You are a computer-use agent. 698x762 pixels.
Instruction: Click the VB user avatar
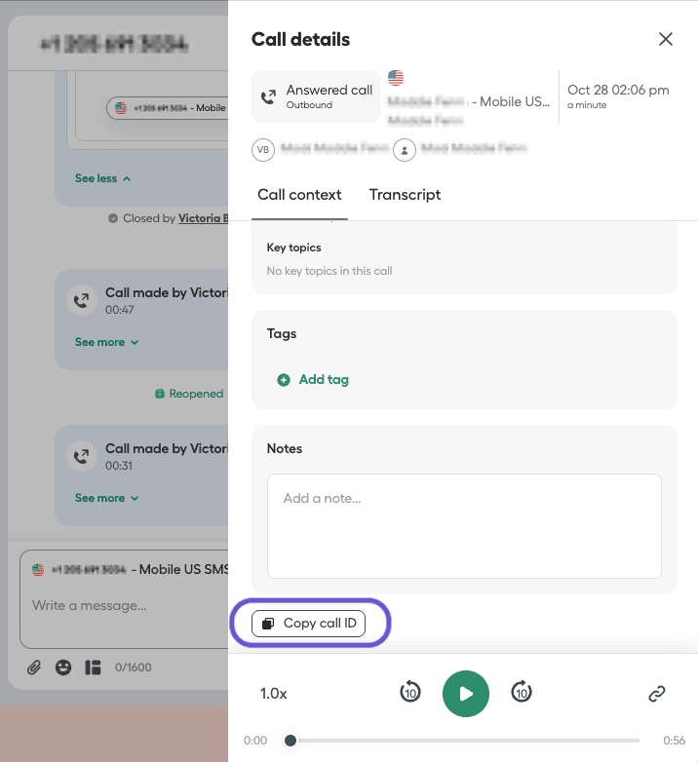(262, 150)
